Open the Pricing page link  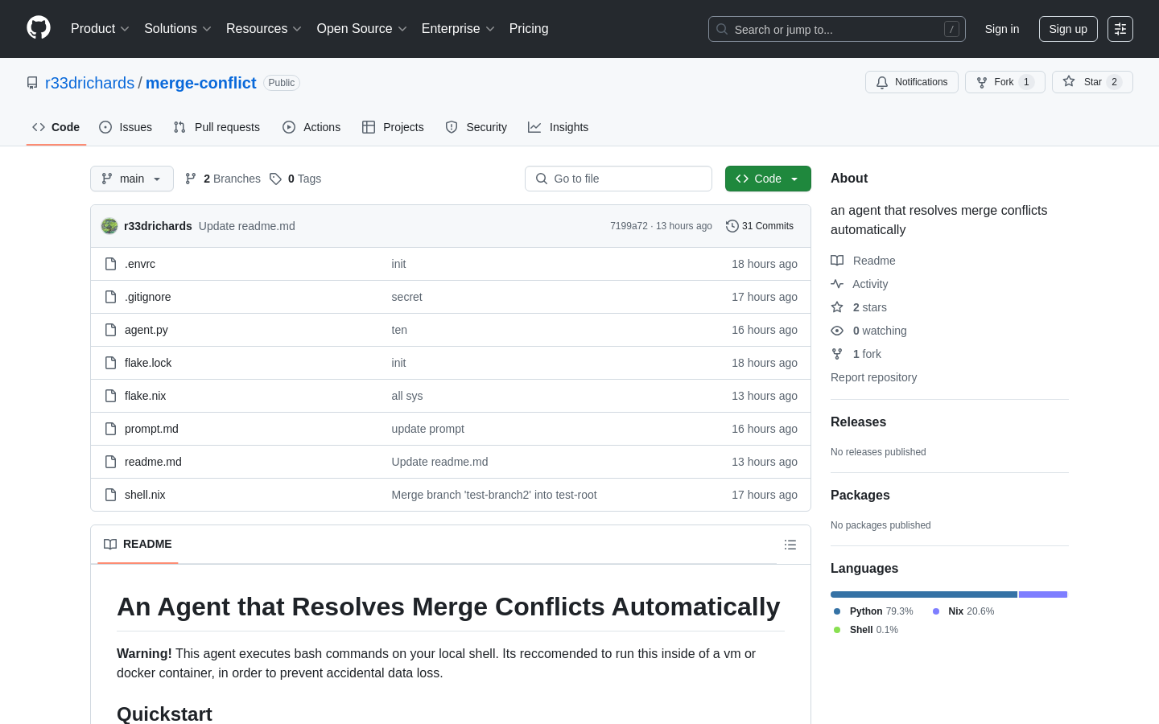coord(529,29)
